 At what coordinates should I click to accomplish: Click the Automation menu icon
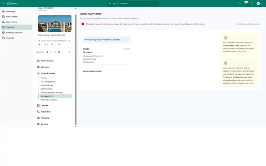(x=38, y=112)
